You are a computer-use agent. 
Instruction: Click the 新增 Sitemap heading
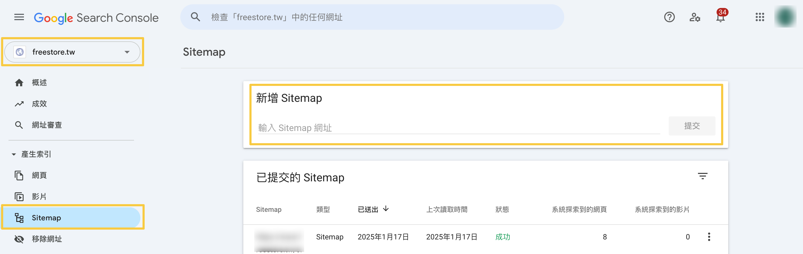point(289,98)
